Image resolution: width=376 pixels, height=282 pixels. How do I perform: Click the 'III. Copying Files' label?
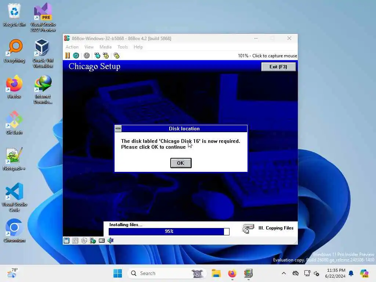click(276, 228)
